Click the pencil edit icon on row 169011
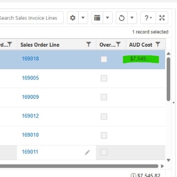The height and width of the screenshot is (177, 177). coord(88,152)
